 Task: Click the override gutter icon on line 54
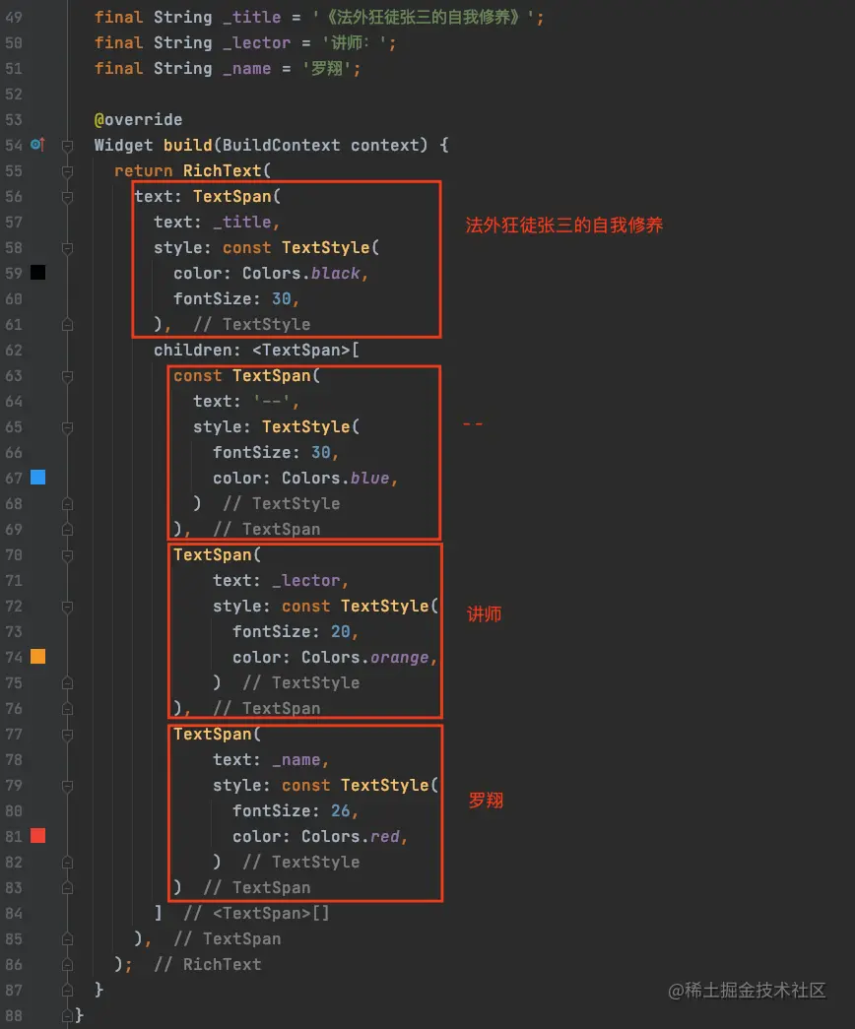[x=38, y=145]
